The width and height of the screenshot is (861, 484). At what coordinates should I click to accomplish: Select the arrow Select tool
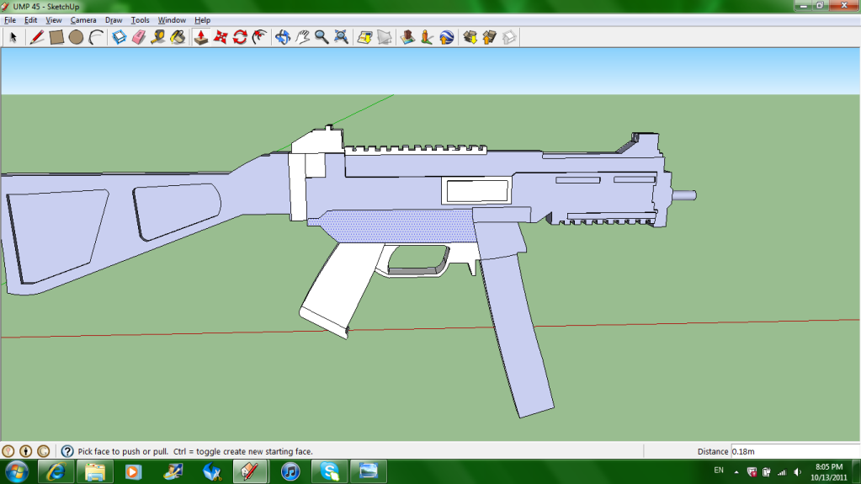coord(13,37)
